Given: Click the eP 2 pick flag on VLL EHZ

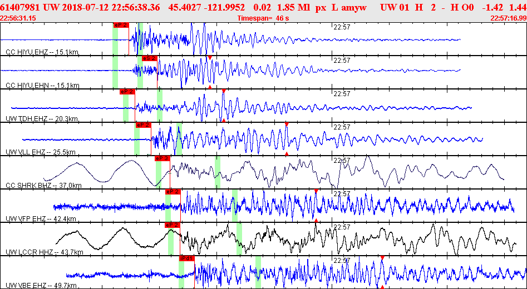Looking at the screenshot, I should coord(143,125).
